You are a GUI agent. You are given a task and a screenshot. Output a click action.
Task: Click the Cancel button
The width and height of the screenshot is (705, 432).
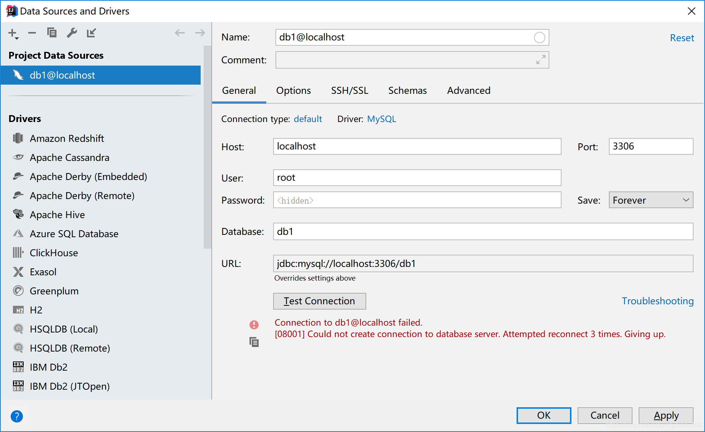click(x=605, y=415)
